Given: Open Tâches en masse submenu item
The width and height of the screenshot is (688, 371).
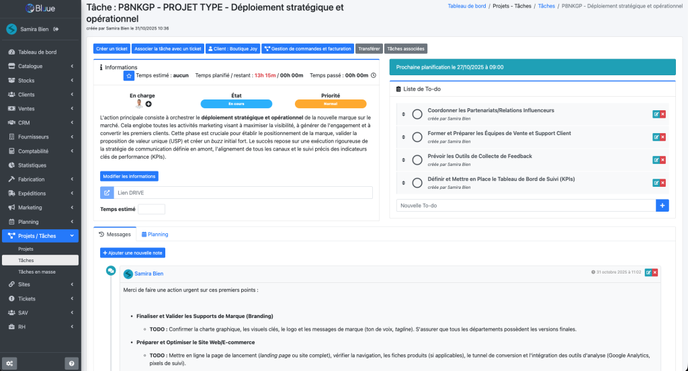Looking at the screenshot, I should click(x=37, y=272).
